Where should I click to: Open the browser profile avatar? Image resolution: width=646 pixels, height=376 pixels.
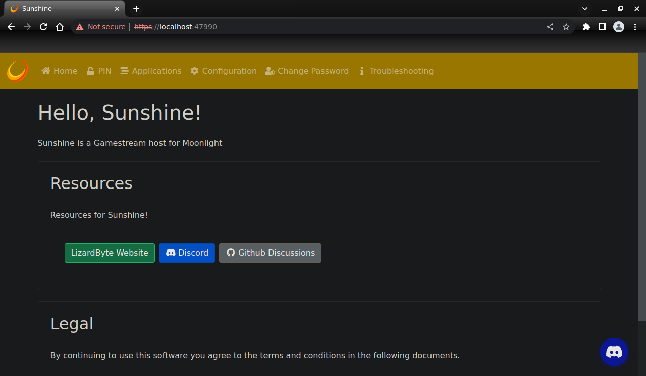(619, 27)
